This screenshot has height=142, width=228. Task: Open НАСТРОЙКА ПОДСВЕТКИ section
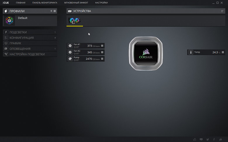tap(30, 54)
